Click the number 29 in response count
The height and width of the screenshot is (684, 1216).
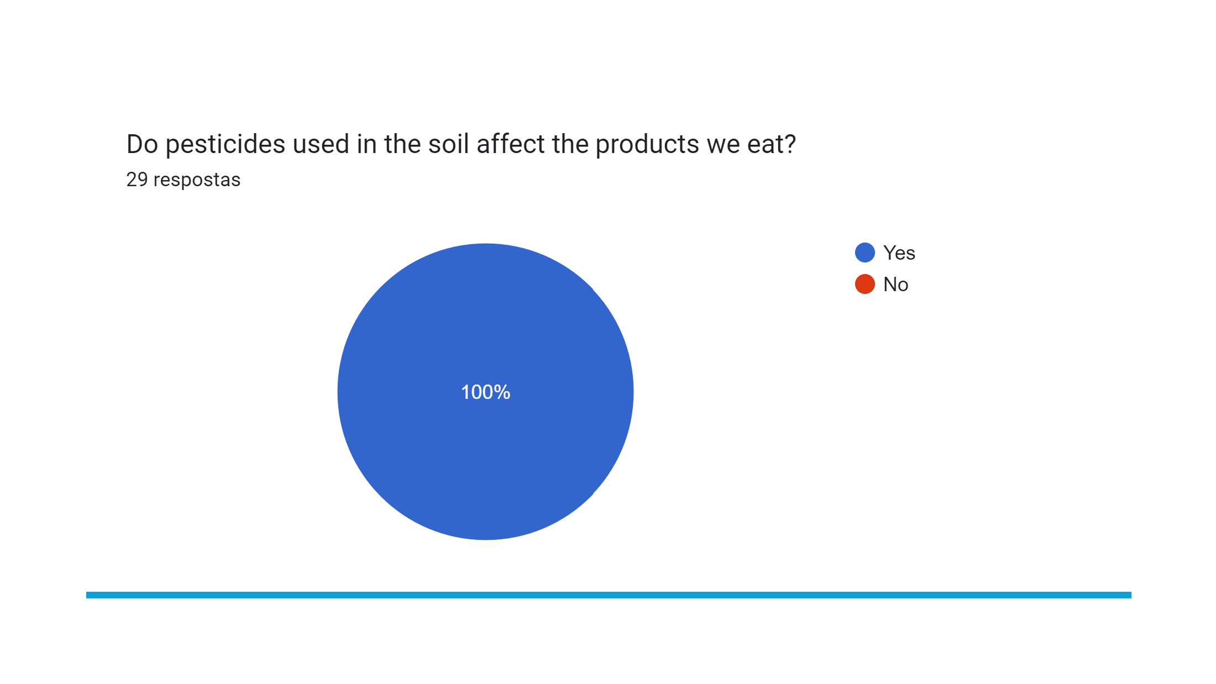point(137,180)
